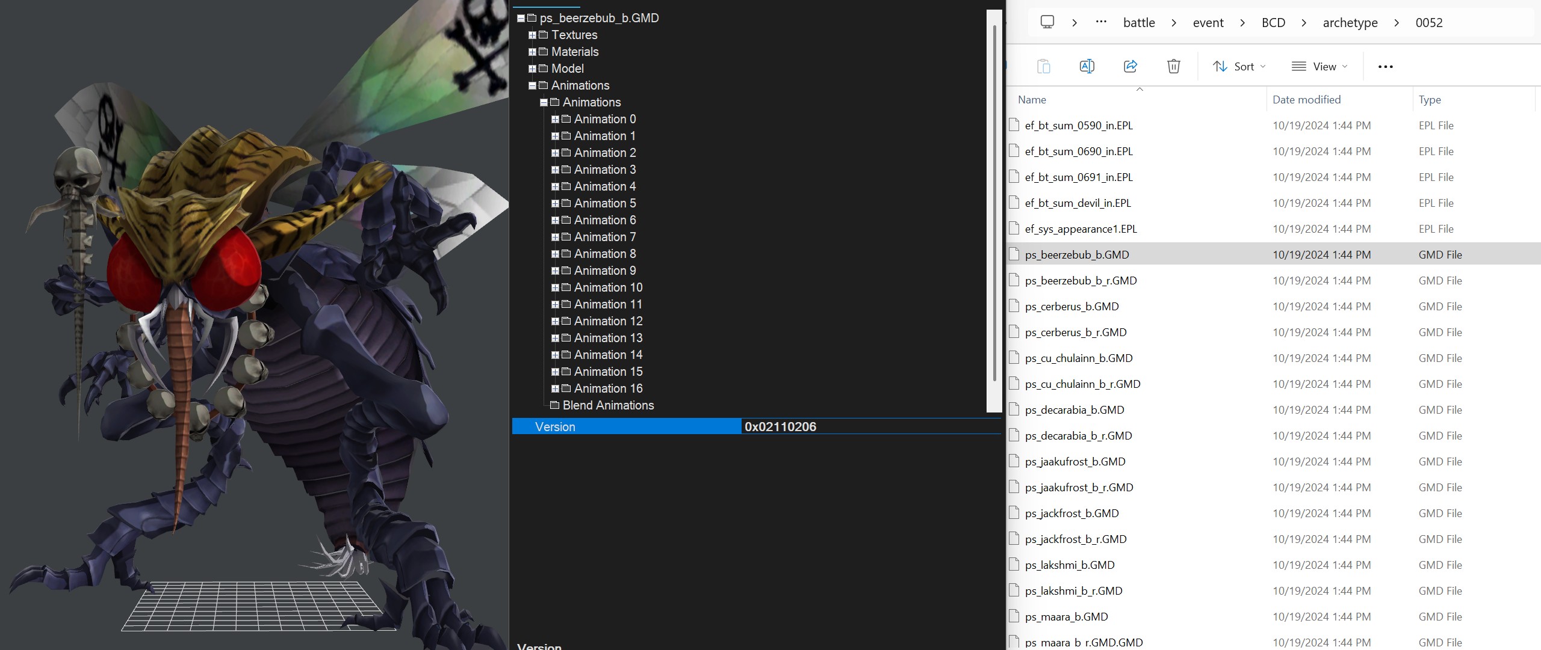Select the Version property row
This screenshot has height=650, width=1541.
[756, 426]
